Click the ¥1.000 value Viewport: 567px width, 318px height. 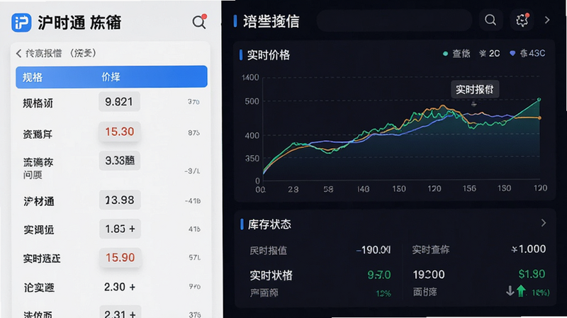tap(528, 249)
